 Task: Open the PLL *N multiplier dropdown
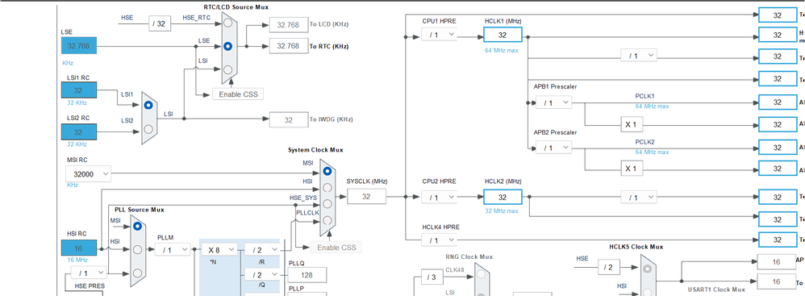coord(219,250)
